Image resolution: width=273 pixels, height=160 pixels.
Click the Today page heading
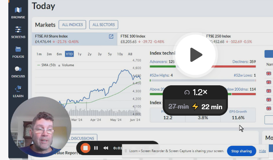click(43, 6)
